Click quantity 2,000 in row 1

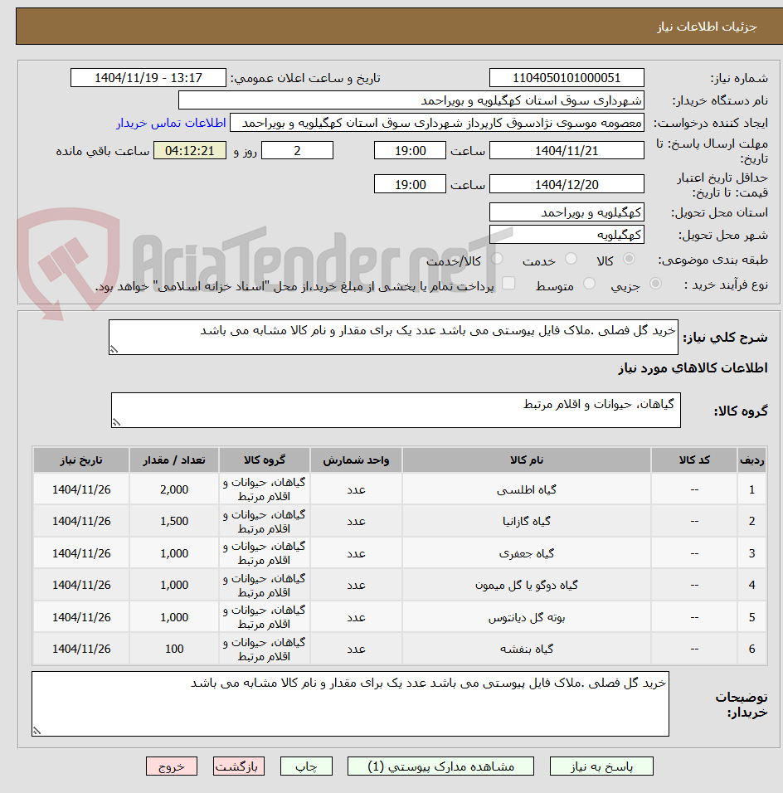174,489
